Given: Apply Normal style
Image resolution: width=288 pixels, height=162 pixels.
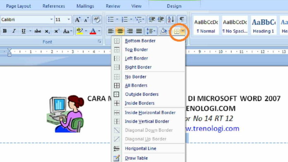Looking at the screenshot, I should click(206, 26).
